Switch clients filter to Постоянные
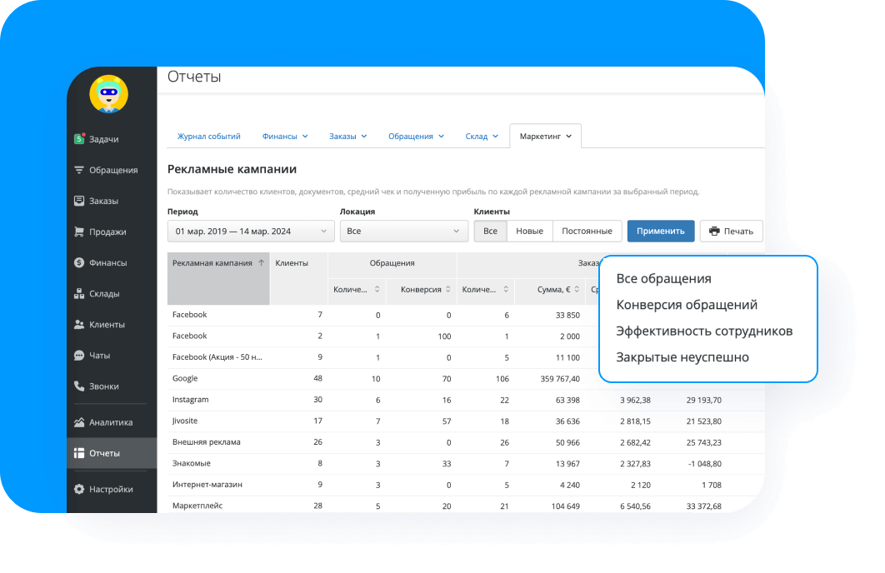The width and height of the screenshot is (885, 573). coord(587,232)
